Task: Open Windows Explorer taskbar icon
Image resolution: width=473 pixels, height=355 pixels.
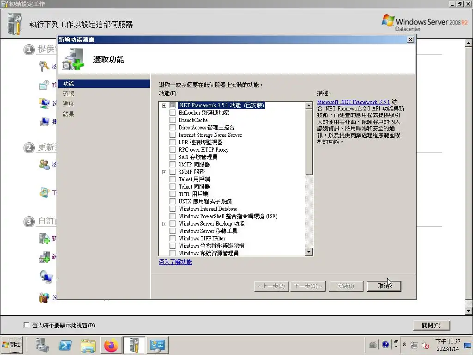Action: click(x=88, y=345)
